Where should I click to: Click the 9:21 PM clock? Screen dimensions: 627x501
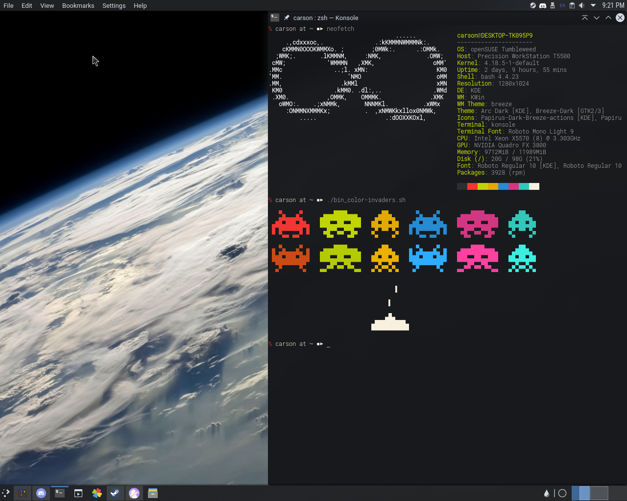click(613, 5)
